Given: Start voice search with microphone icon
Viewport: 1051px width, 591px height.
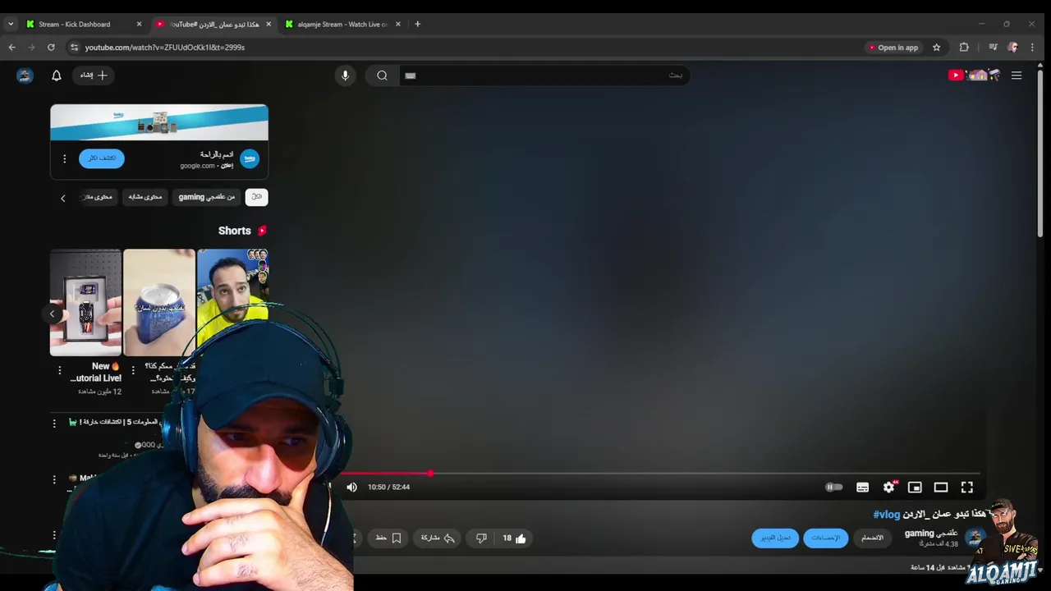Looking at the screenshot, I should point(345,76).
